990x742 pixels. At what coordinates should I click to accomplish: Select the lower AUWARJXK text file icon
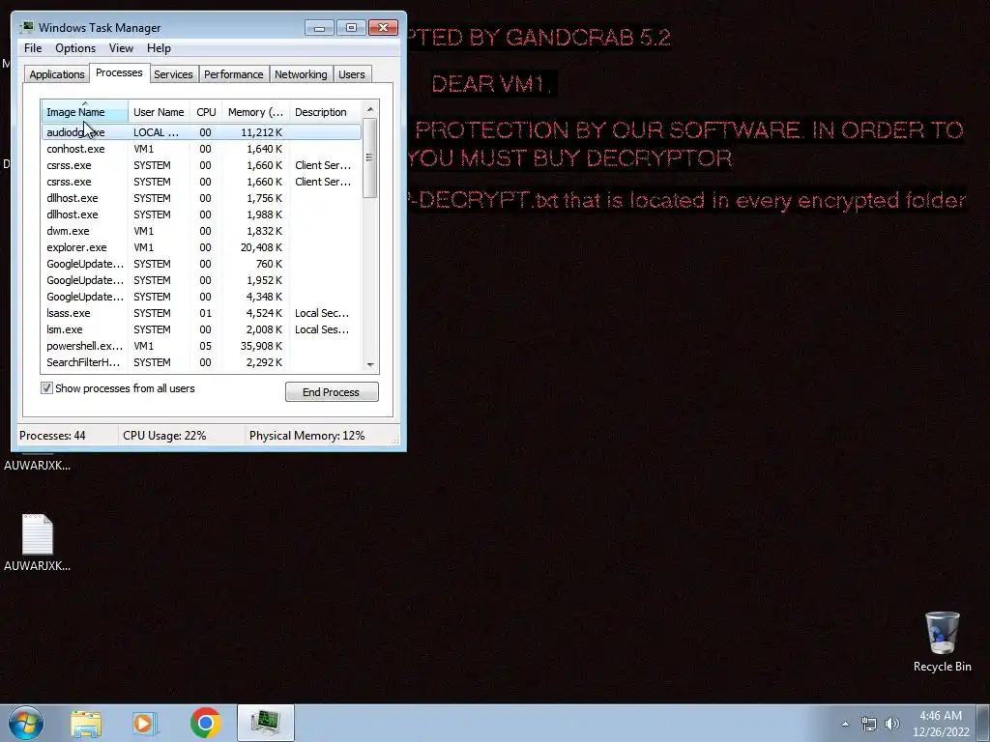[x=38, y=543]
